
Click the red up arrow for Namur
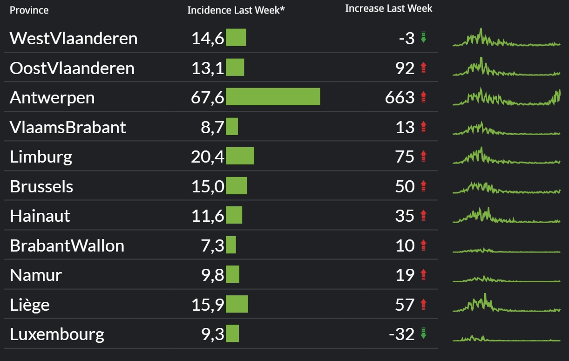pos(423,275)
